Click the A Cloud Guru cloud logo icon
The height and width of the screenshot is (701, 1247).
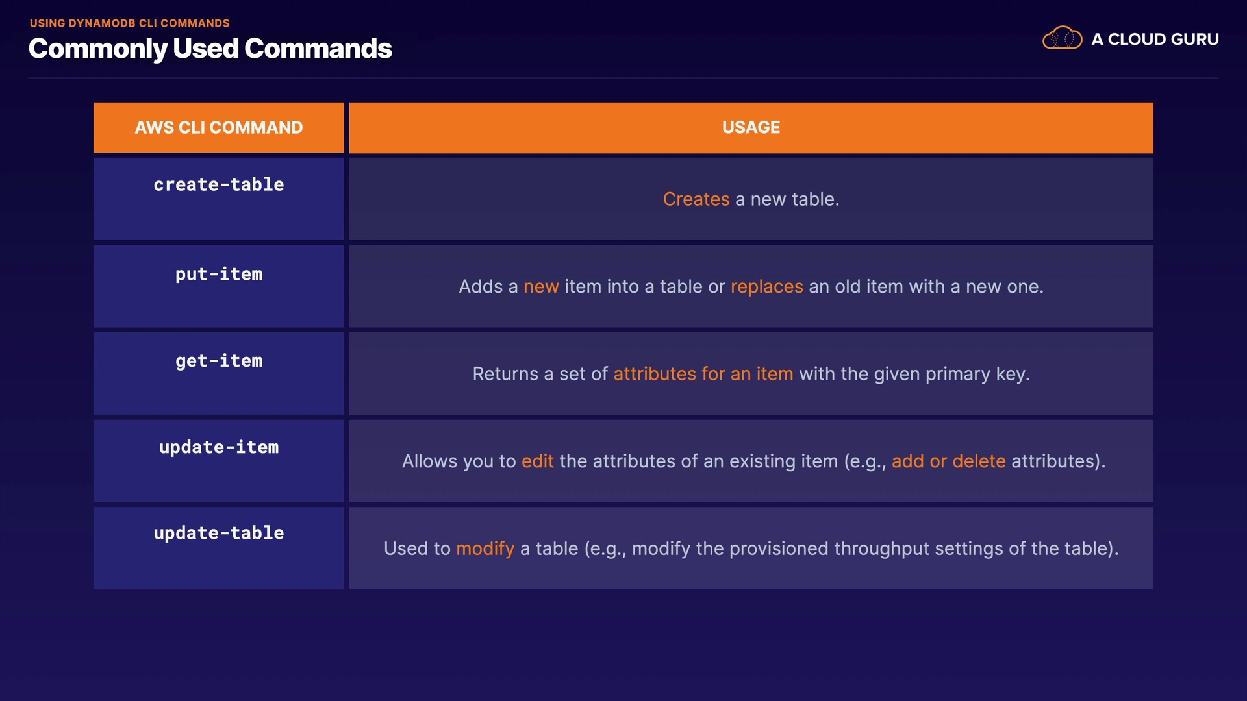click(x=1062, y=38)
